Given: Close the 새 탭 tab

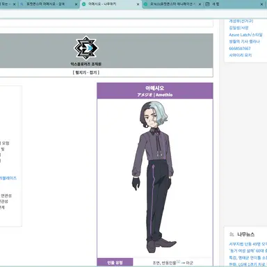Looking at the screenshot, I should [261, 4].
